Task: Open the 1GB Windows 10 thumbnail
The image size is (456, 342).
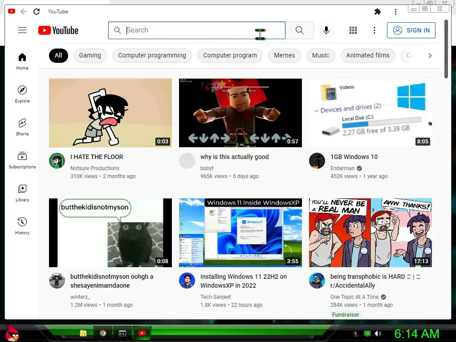Action: click(370, 113)
